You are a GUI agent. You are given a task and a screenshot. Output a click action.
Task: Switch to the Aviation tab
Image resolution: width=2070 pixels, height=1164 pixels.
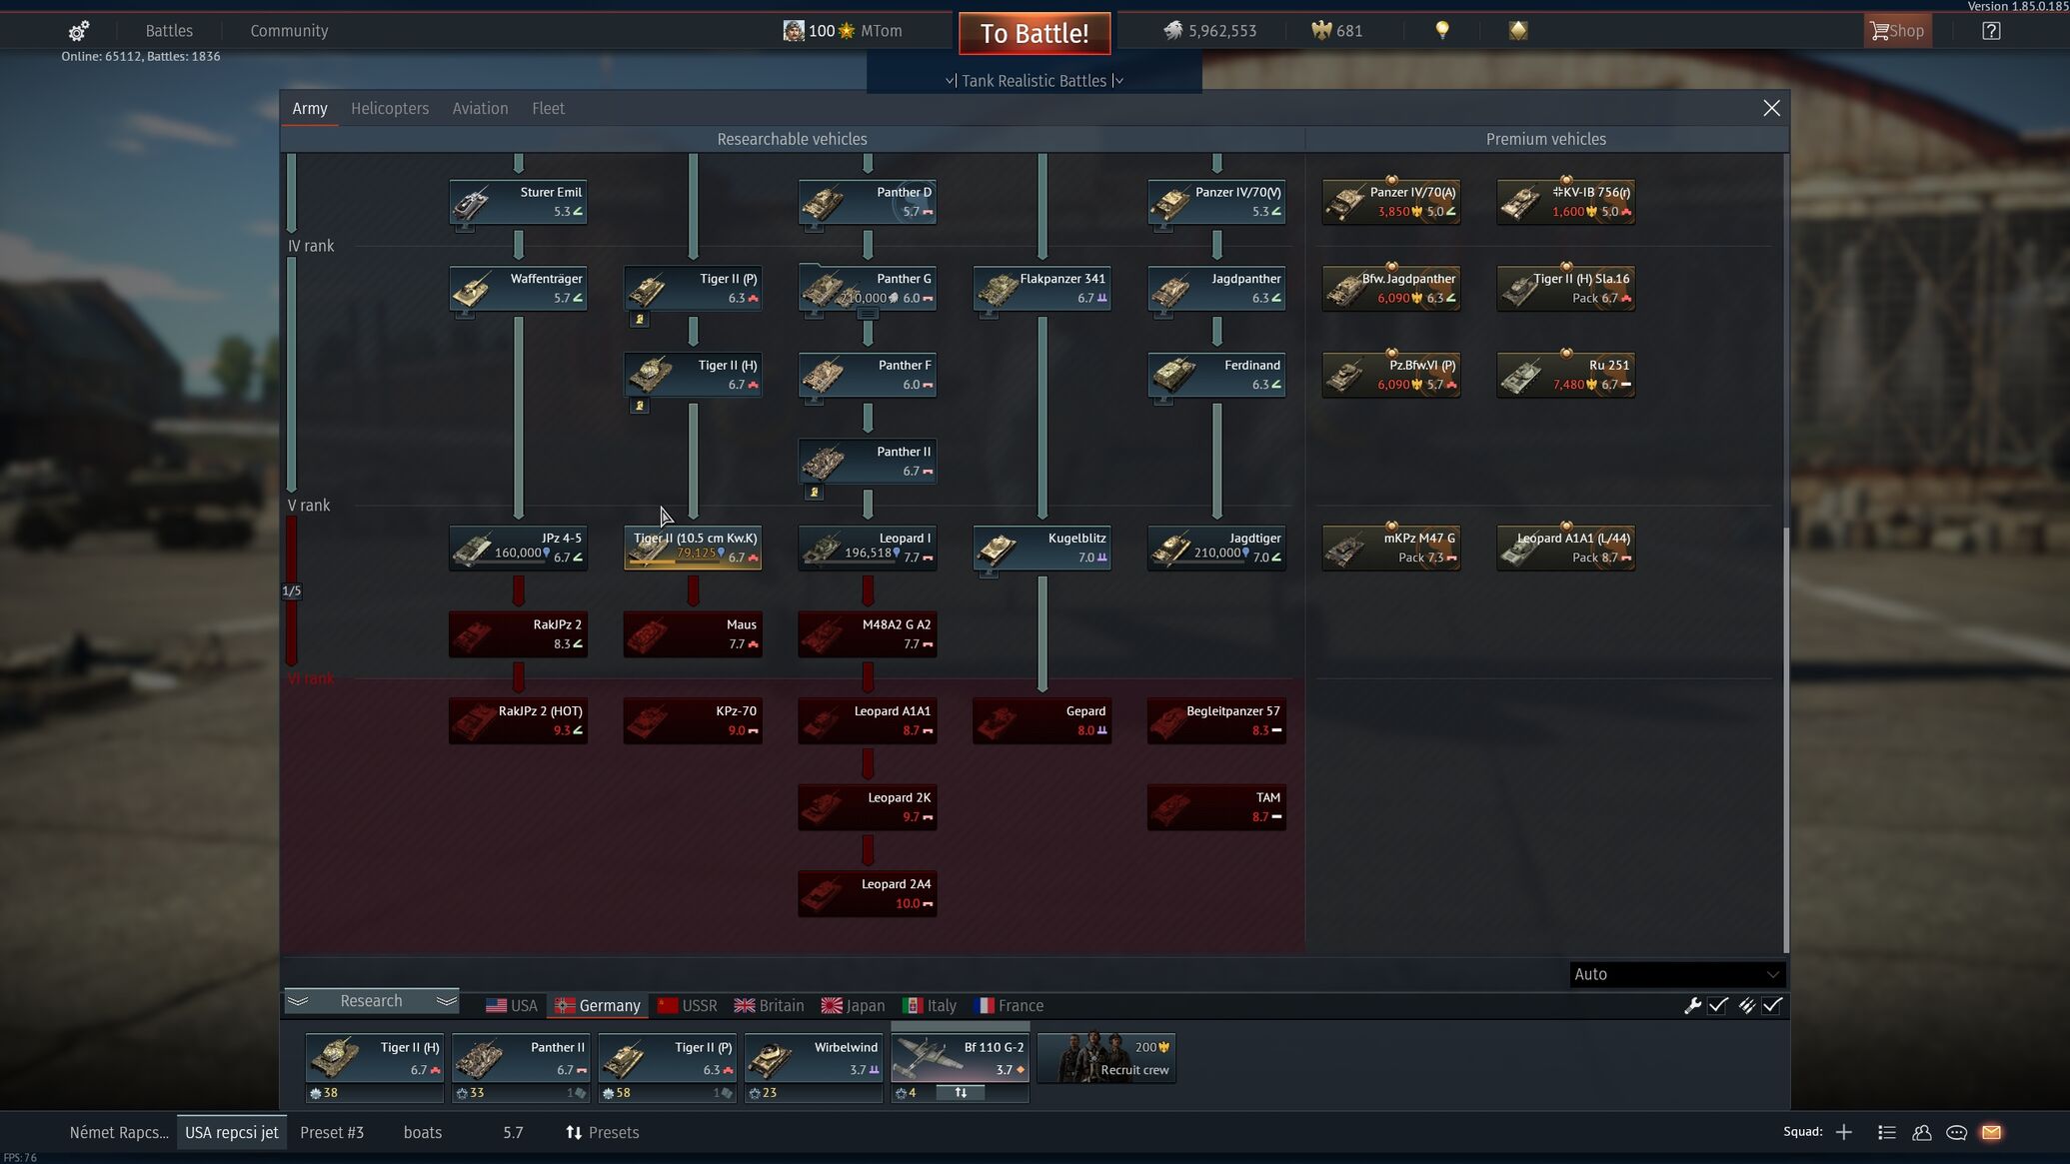(480, 109)
